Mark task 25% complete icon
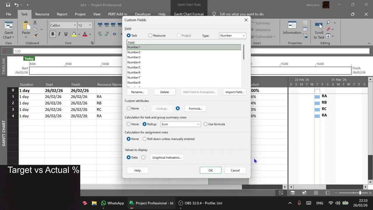Screen dimensions: 373x210 107,25
